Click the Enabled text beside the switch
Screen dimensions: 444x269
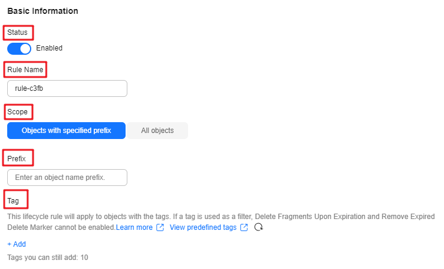49,48
